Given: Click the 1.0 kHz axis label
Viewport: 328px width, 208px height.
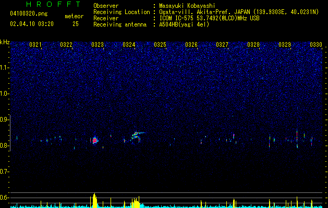Looking at the screenshot, I should pyautogui.click(x=5, y=94).
